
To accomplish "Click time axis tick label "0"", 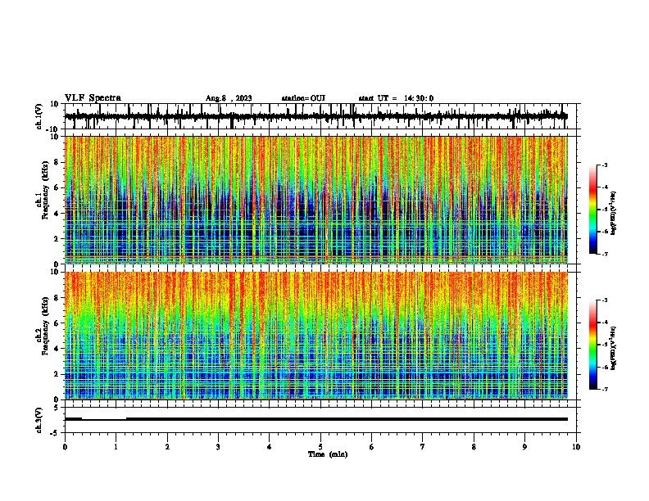I will pos(65,447).
